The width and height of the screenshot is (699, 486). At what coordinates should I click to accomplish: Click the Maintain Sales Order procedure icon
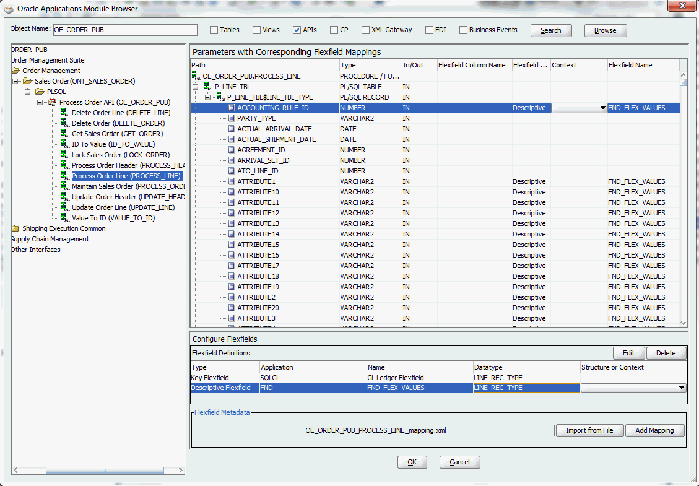coord(66,186)
